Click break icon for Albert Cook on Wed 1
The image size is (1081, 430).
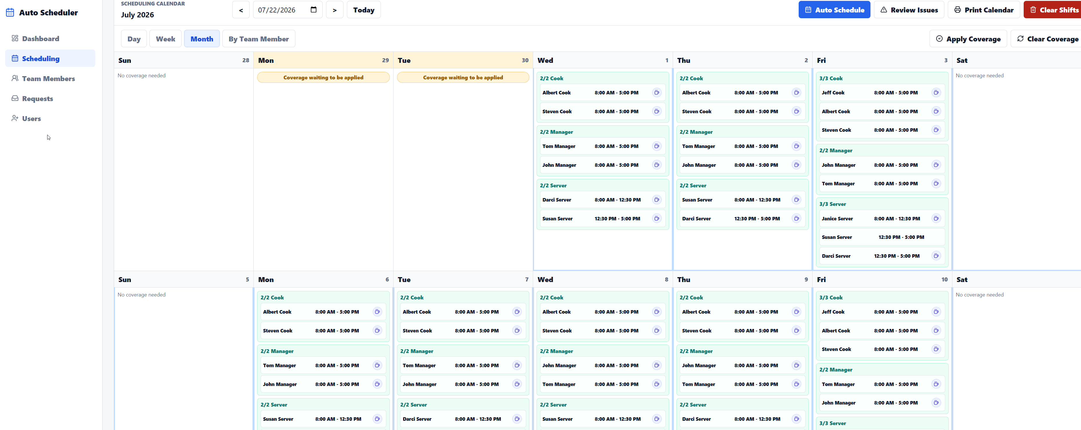[656, 93]
